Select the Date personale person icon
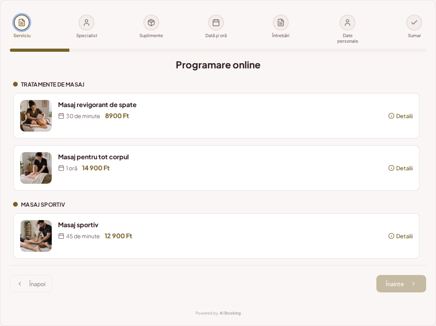The width and height of the screenshot is (436, 326). [348, 23]
